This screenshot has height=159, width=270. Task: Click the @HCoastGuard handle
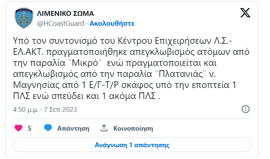(60, 24)
